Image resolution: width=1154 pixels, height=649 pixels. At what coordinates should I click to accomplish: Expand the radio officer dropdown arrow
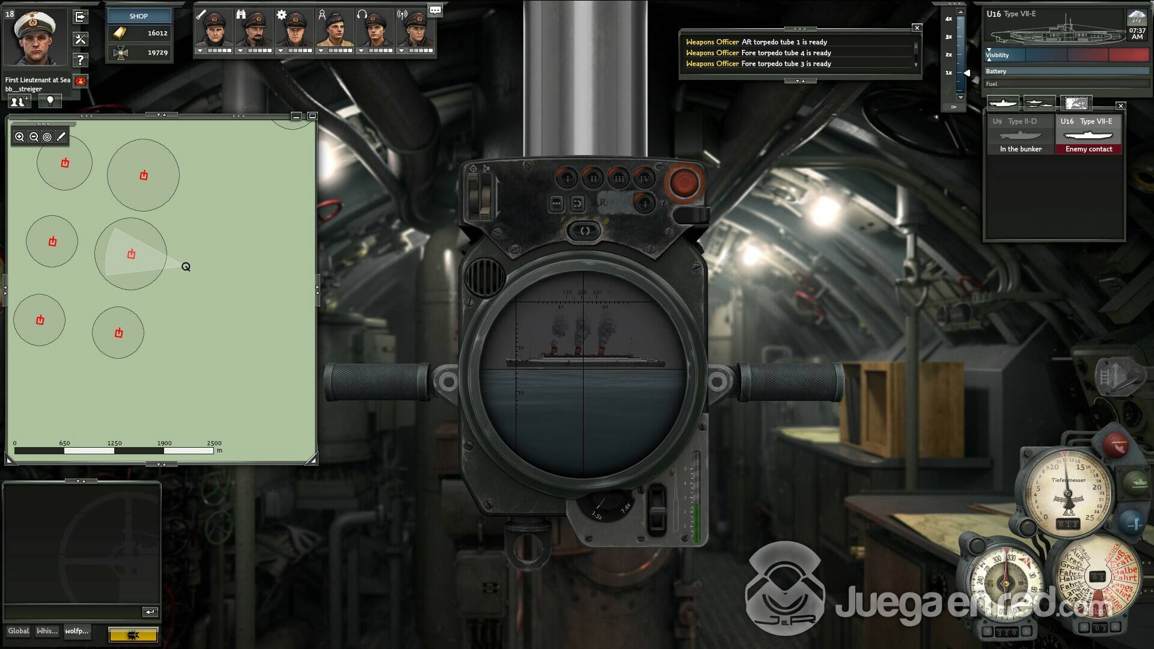(401, 51)
